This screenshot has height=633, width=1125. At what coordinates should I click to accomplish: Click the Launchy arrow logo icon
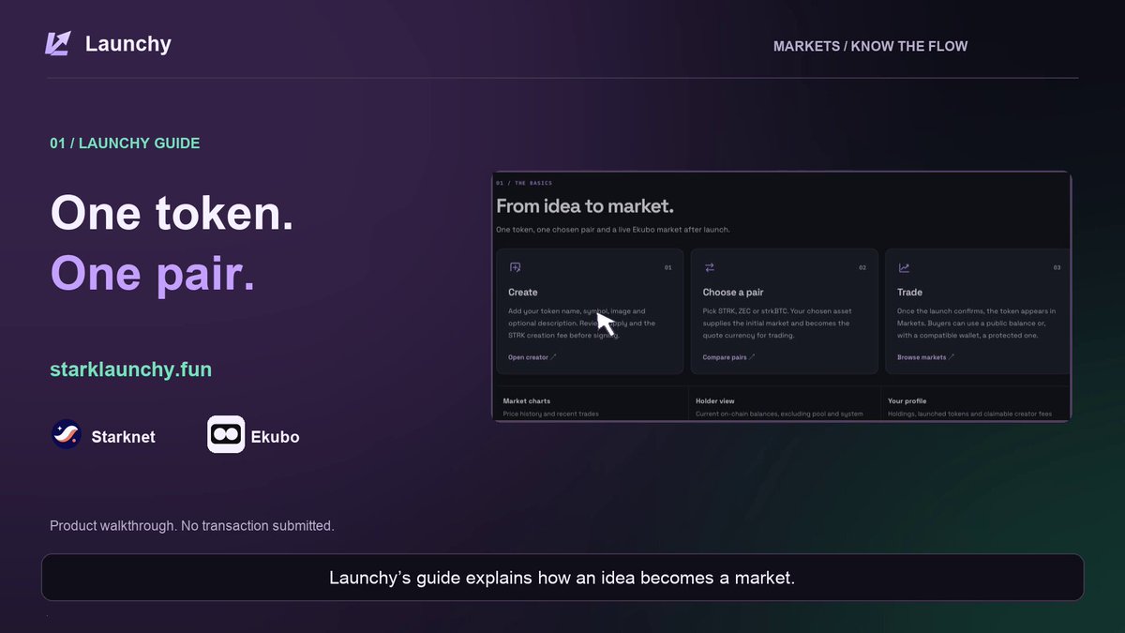click(x=58, y=43)
